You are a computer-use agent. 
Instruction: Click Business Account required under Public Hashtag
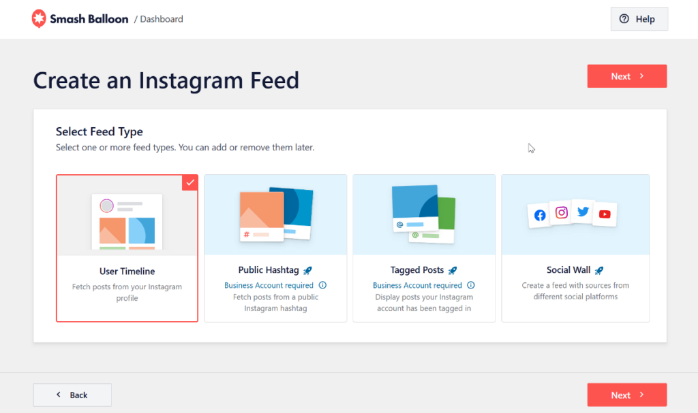(269, 286)
